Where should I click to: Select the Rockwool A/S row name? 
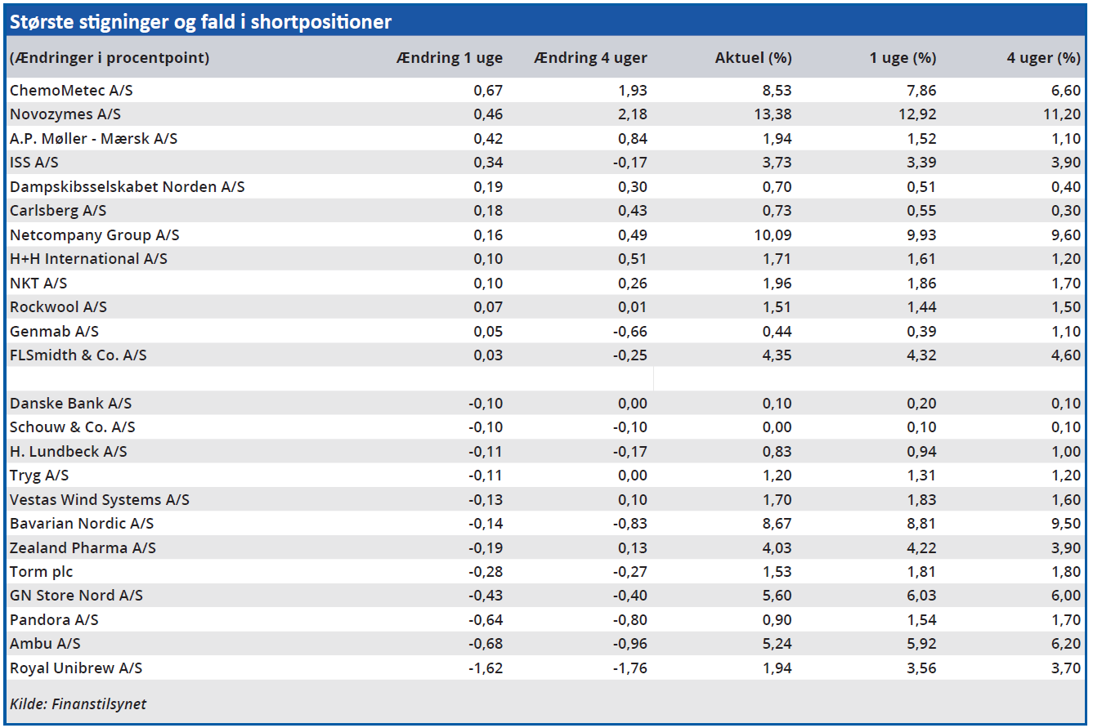(x=58, y=307)
